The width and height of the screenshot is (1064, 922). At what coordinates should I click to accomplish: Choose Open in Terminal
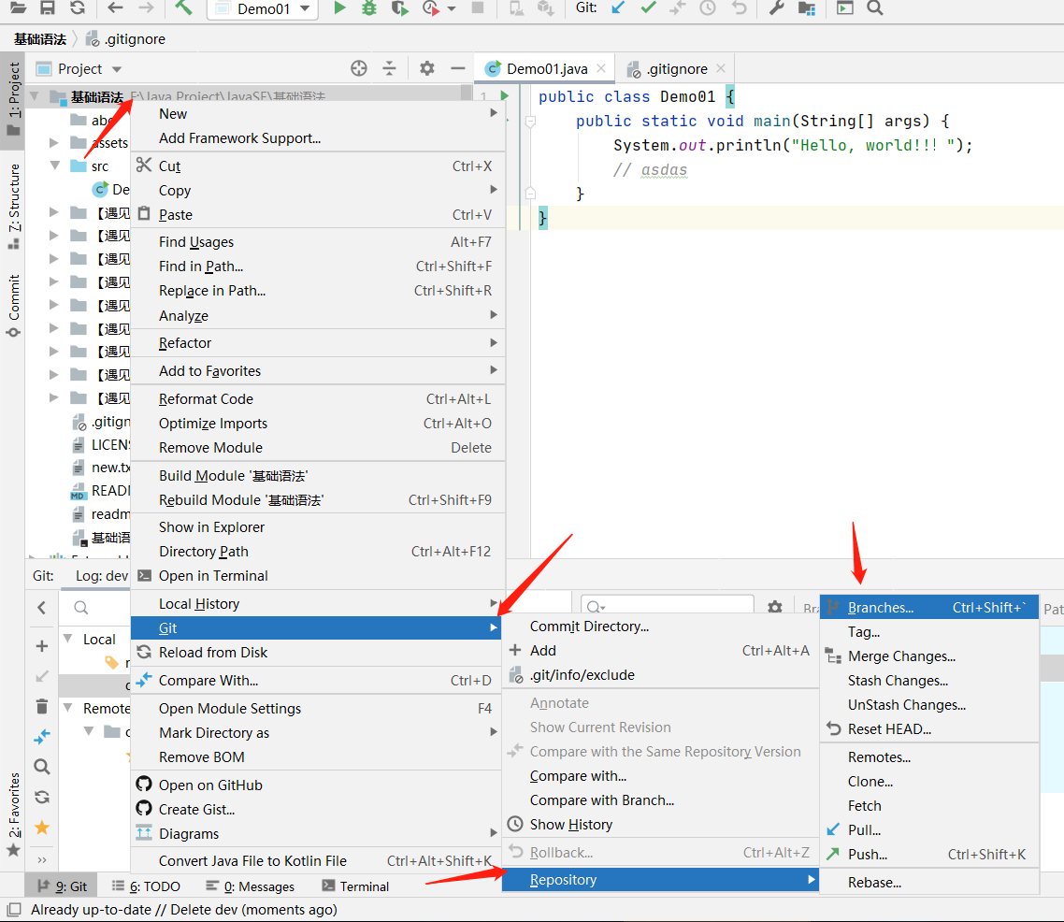[x=317, y=575]
